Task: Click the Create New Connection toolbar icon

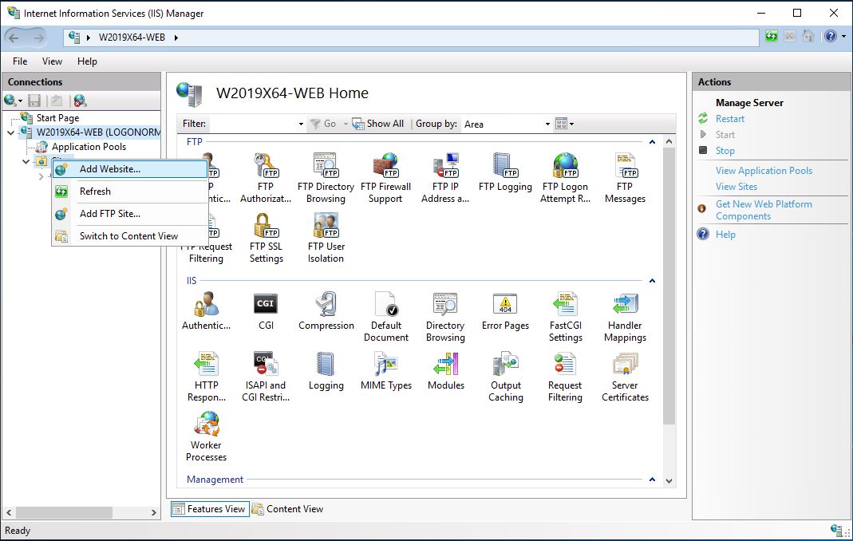Action: [x=12, y=101]
